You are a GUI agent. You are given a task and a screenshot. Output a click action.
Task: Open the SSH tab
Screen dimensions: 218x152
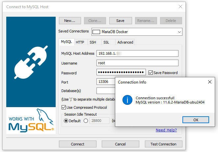93,42
